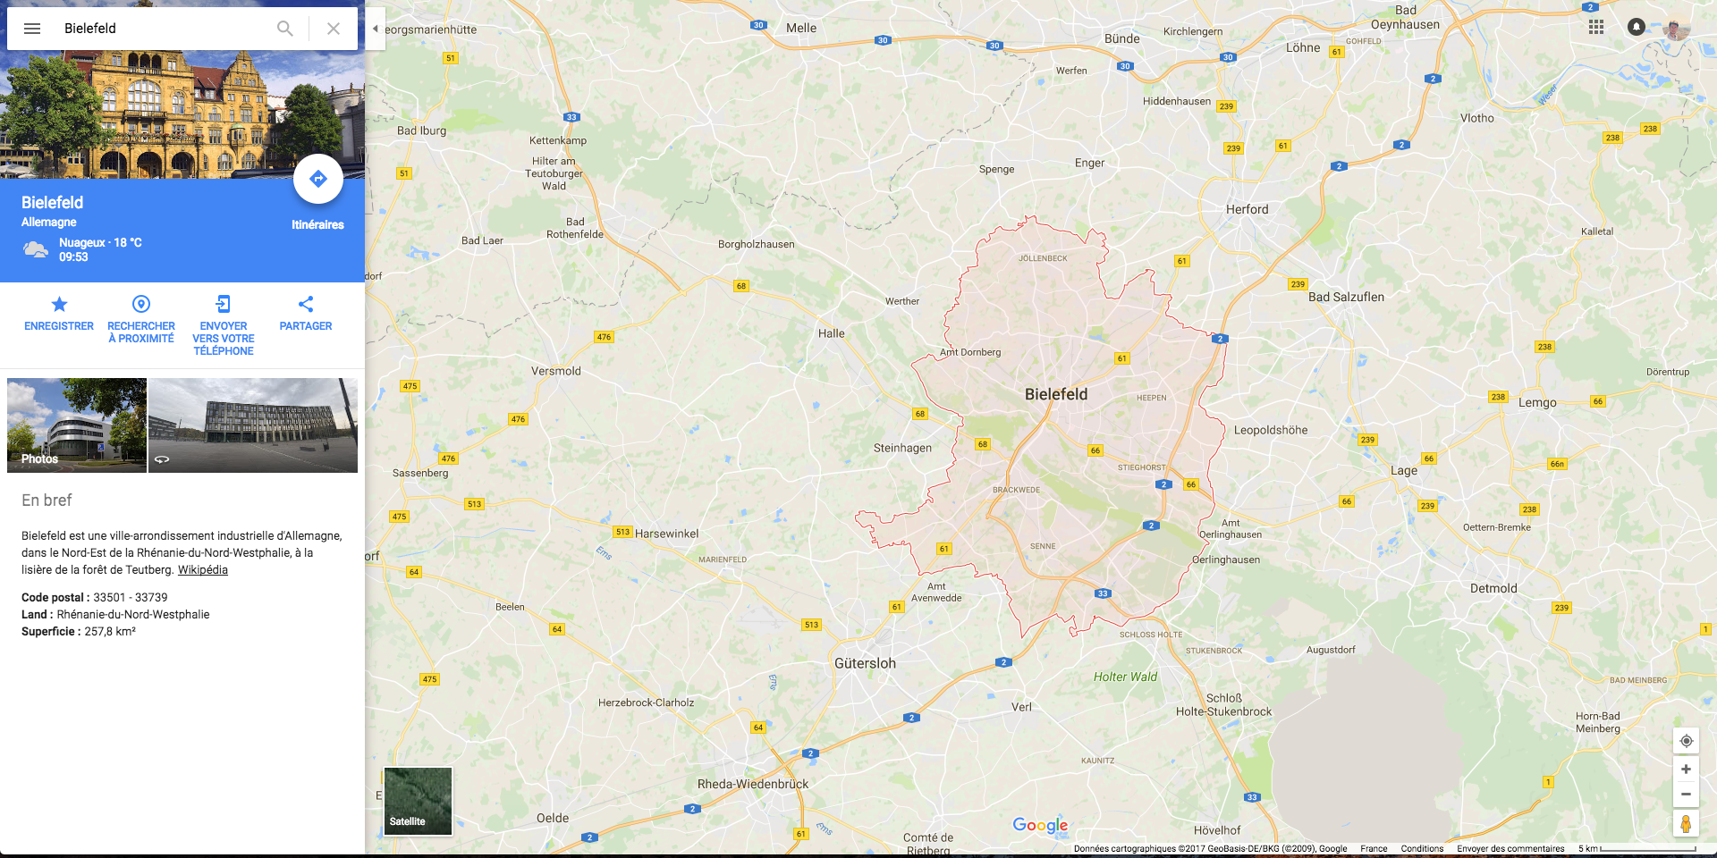Click Envoyer des commentaires link

(1510, 849)
